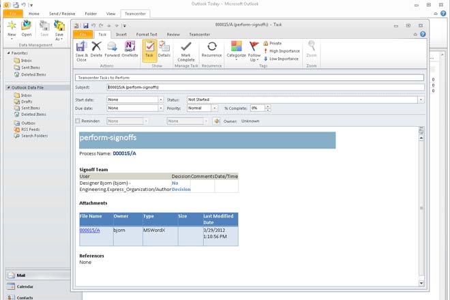The width and height of the screenshot is (450, 300).
Task: Send task to OneNote
Action: pyautogui.click(x=130, y=49)
